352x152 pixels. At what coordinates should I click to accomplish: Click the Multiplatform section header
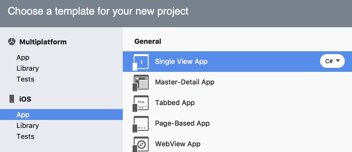(43, 42)
